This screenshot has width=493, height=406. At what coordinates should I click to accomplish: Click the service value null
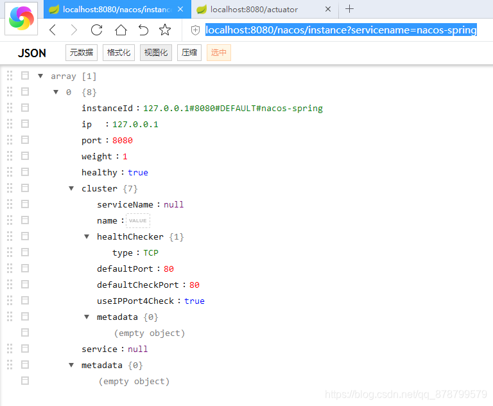coord(138,349)
